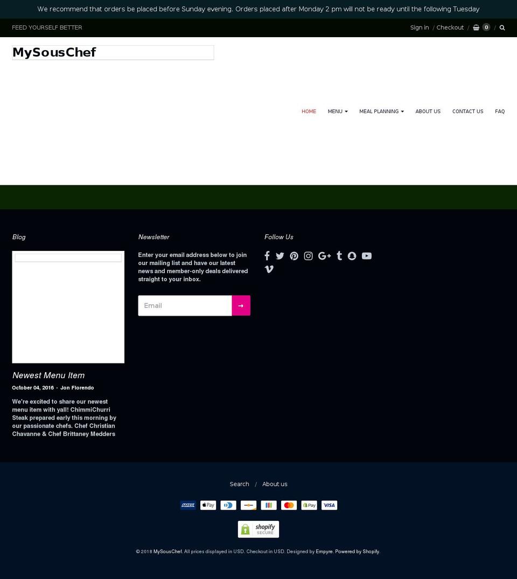This screenshot has width=517, height=579.
Task: Expand the Menu dropdown in navigation
Action: coord(338,111)
